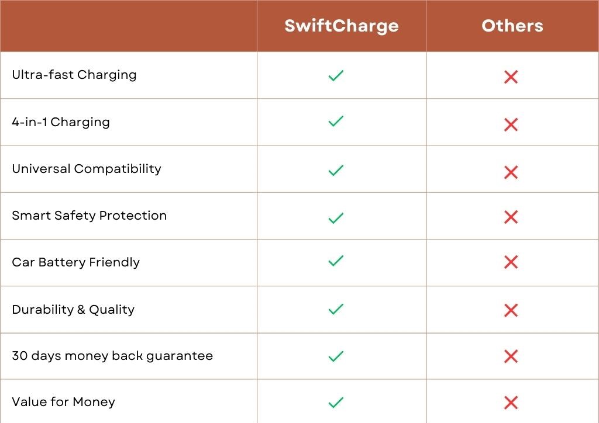Click the green checkmark for Ultra-fast Charging
This screenshot has width=599, height=423.
pyautogui.click(x=336, y=75)
